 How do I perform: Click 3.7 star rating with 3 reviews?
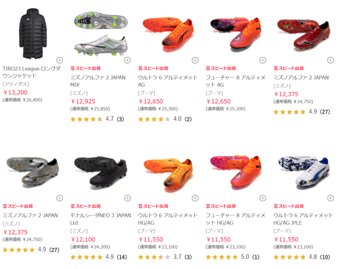pos(165,257)
